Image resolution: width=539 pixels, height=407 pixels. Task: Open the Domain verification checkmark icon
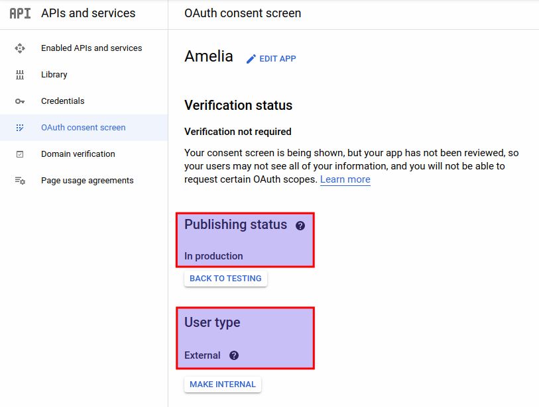point(21,154)
